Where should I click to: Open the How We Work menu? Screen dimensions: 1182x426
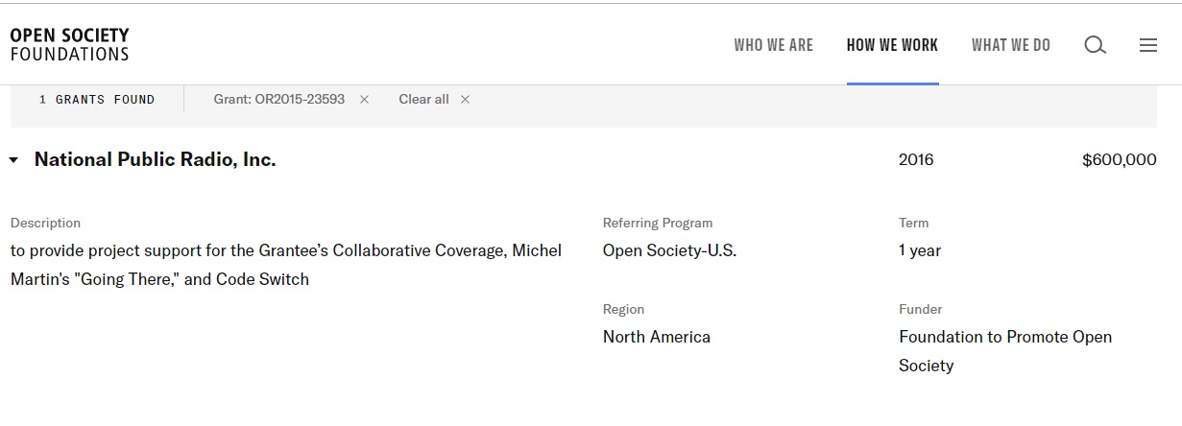pos(892,45)
